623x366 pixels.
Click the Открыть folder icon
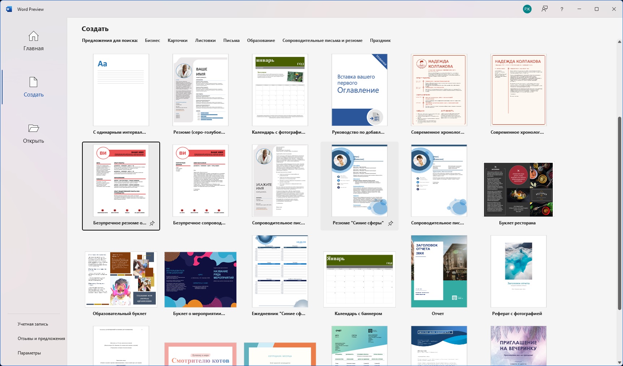[34, 128]
